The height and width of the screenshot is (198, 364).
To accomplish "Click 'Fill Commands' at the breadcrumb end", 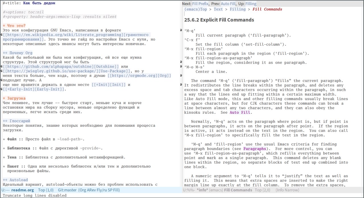I will [267, 9].
